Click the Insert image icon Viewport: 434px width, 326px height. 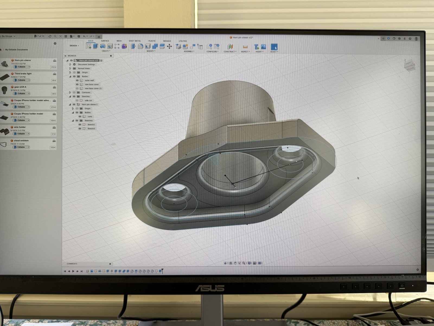pyautogui.click(x=263, y=47)
